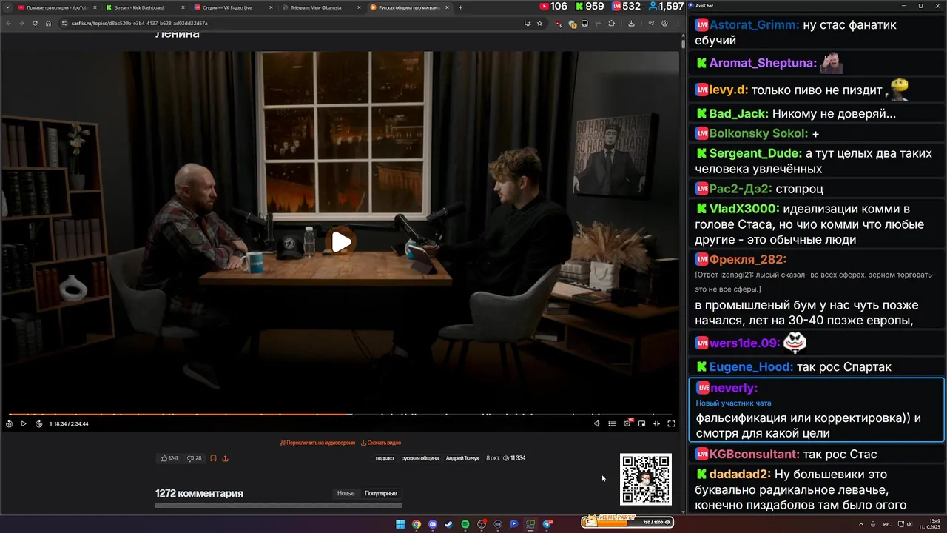Click the Kick viewer counter 959
Screen dimensions: 947x533
coord(590,6)
